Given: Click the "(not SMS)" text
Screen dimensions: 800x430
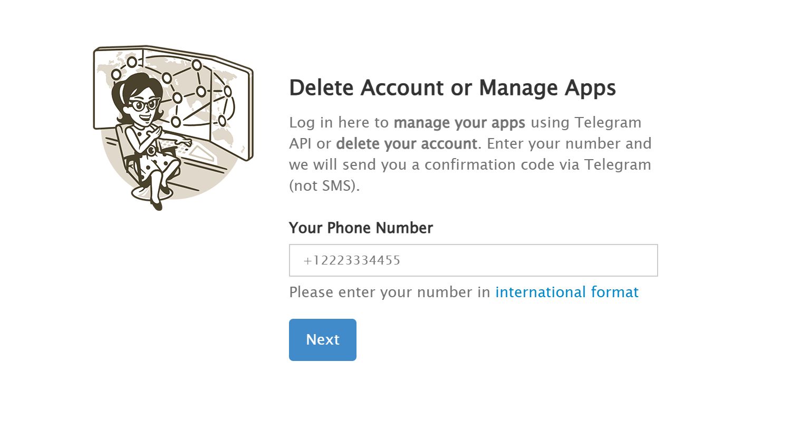Looking at the screenshot, I should pos(324,185).
